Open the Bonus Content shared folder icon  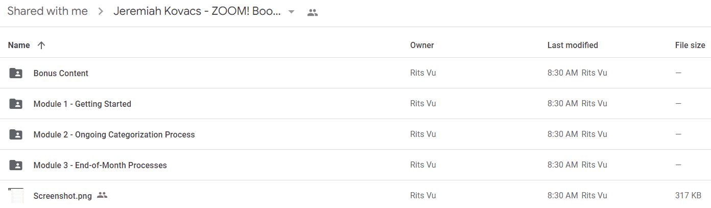16,73
